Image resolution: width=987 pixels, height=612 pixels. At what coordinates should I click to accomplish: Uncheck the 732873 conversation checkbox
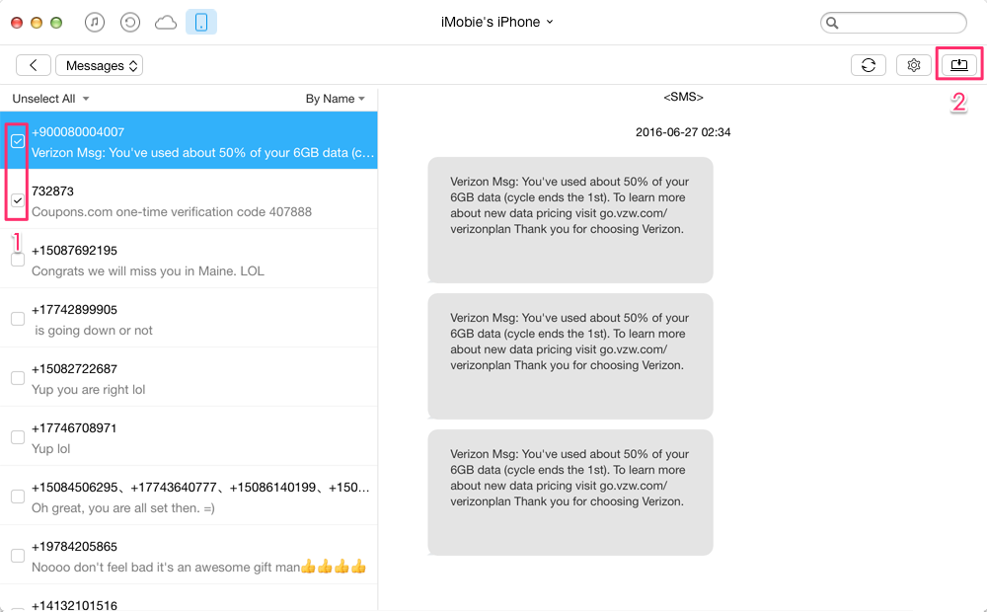click(18, 200)
